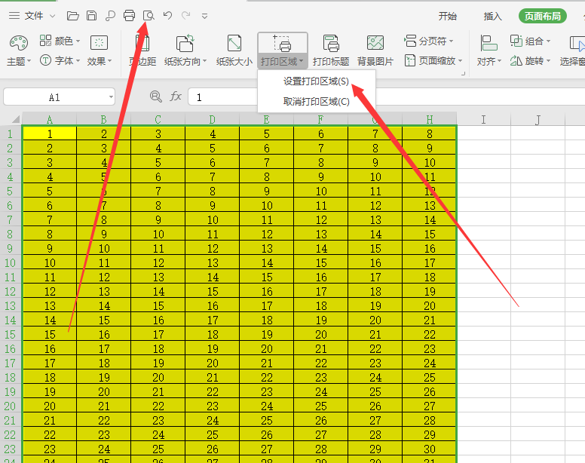Select highlighted cell A1 with value 1

50,133
